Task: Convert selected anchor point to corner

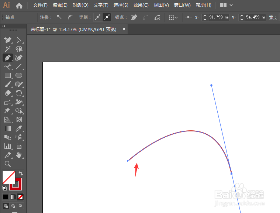Action: [59, 17]
